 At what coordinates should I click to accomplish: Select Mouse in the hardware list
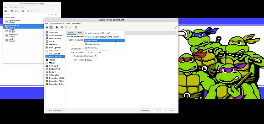point(55,63)
